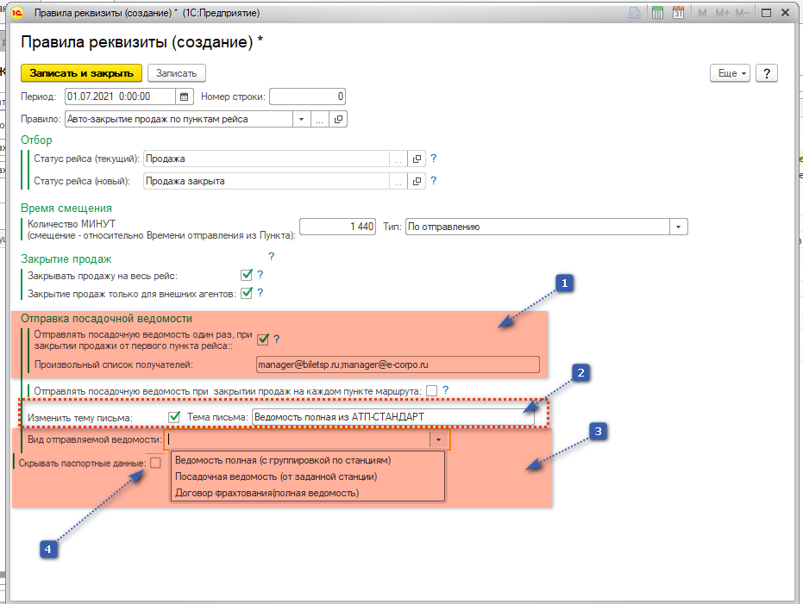Open the calculator from the title bar
Image resolution: width=803 pixels, height=604 pixels.
point(657,13)
